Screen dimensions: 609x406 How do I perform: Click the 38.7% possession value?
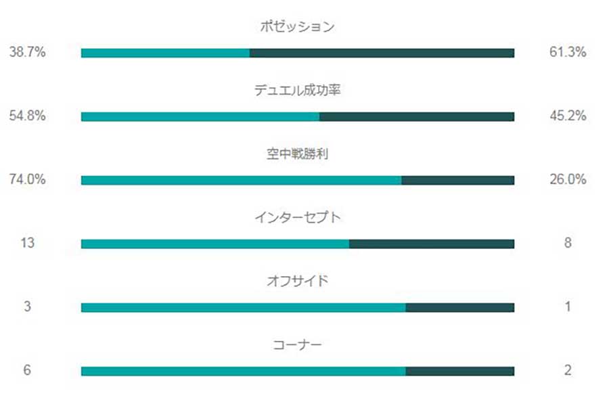27,52
